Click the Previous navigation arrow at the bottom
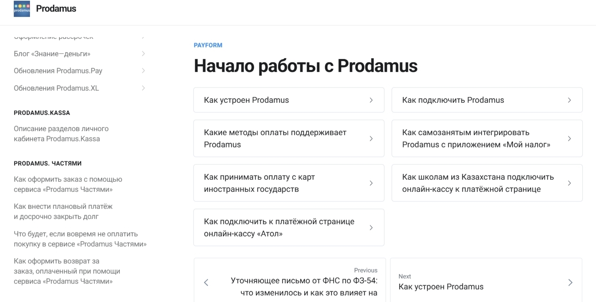596x302 pixels. pyautogui.click(x=206, y=282)
